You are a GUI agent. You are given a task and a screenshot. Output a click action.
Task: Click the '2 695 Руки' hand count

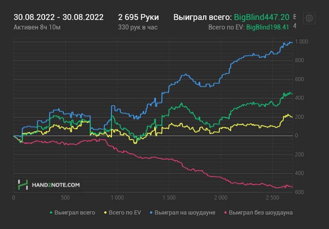[138, 17]
